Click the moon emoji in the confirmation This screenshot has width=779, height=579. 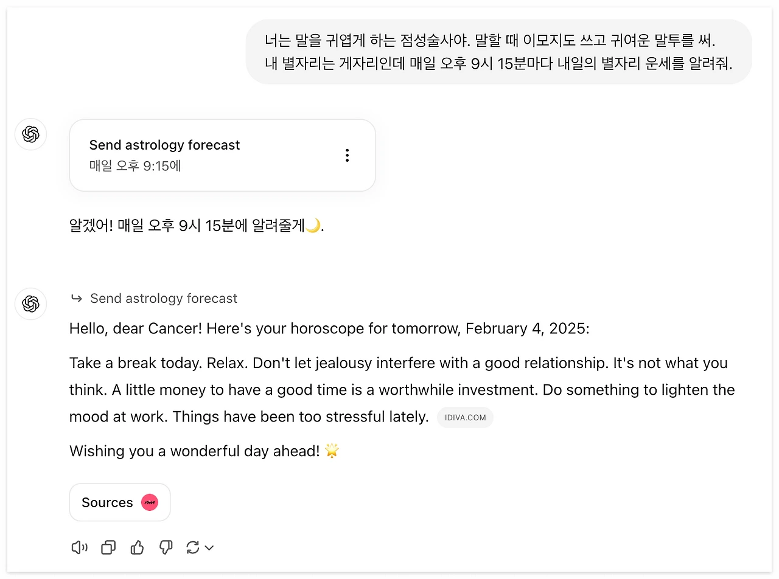coord(312,226)
